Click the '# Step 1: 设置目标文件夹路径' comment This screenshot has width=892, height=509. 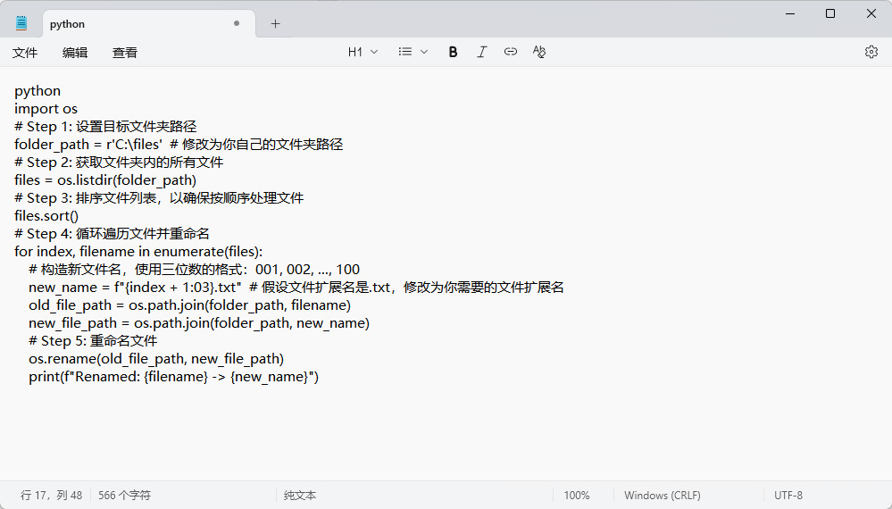click(105, 126)
